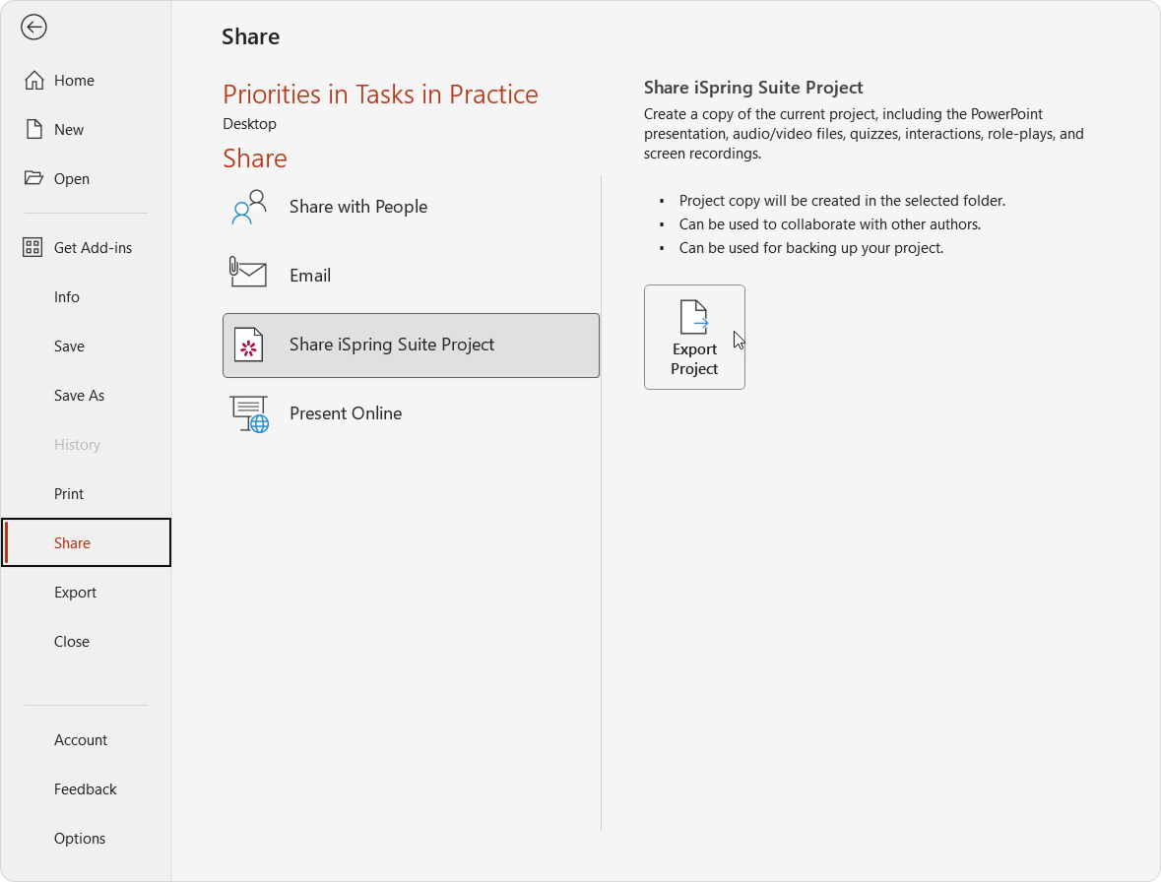Open the Export sidebar item

pos(75,592)
